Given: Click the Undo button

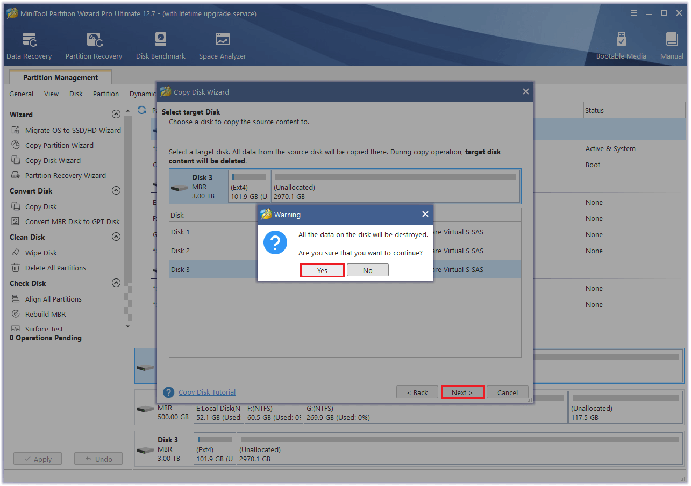Looking at the screenshot, I should pos(98,459).
